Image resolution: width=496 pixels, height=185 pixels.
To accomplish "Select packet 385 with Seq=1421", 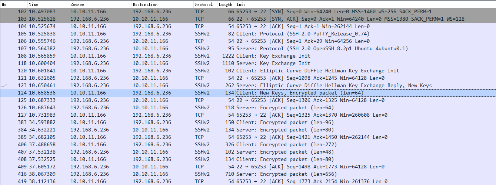I will click(x=248, y=137).
